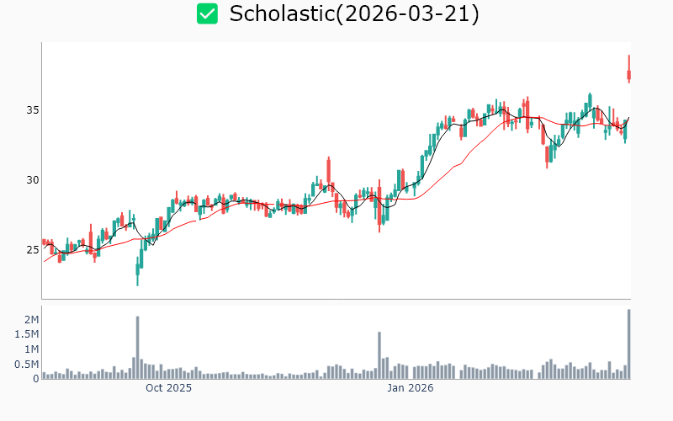This screenshot has height=421, width=673.
Task: Click the 25 price axis label
Action: pos(29,249)
